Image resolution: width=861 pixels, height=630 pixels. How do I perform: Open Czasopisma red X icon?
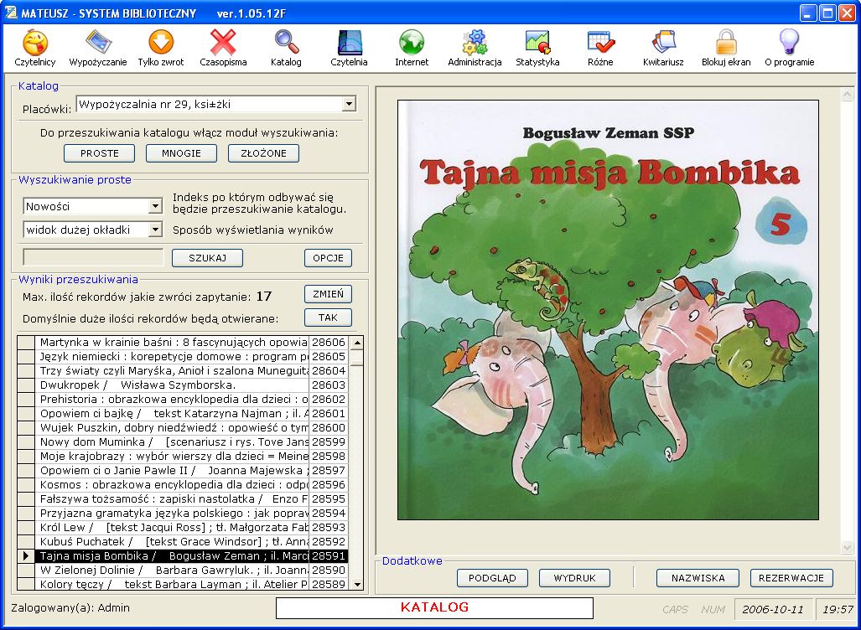pos(223,44)
